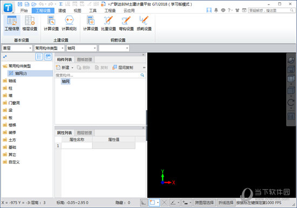Open 损耗设置 loss settings

click(x=144, y=23)
